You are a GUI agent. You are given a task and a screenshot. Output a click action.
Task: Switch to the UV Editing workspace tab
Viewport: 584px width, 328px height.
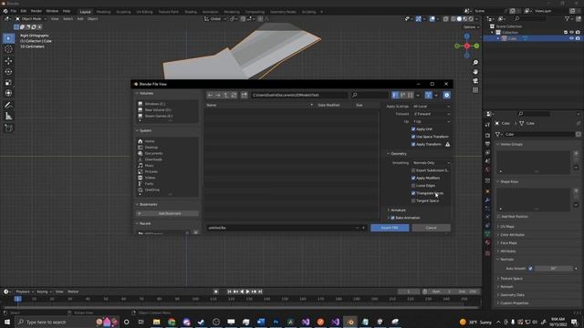point(144,12)
